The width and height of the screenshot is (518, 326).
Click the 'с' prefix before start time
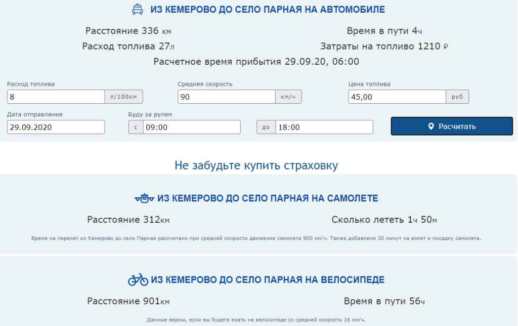coord(135,127)
